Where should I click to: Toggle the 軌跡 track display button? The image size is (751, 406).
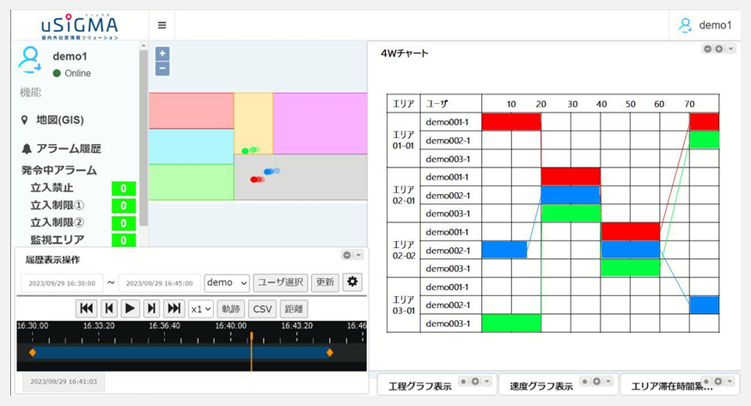(231, 309)
